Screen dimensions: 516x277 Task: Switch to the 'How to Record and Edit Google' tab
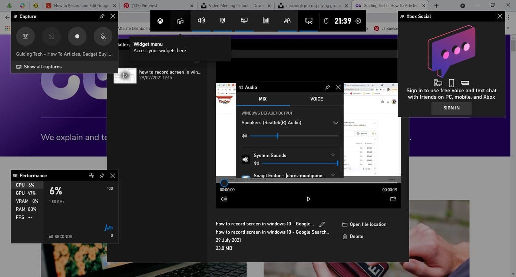click(81, 6)
